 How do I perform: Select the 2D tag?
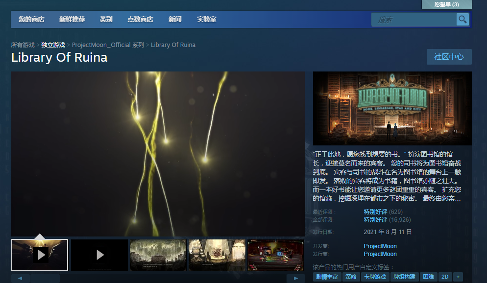tap(445, 277)
